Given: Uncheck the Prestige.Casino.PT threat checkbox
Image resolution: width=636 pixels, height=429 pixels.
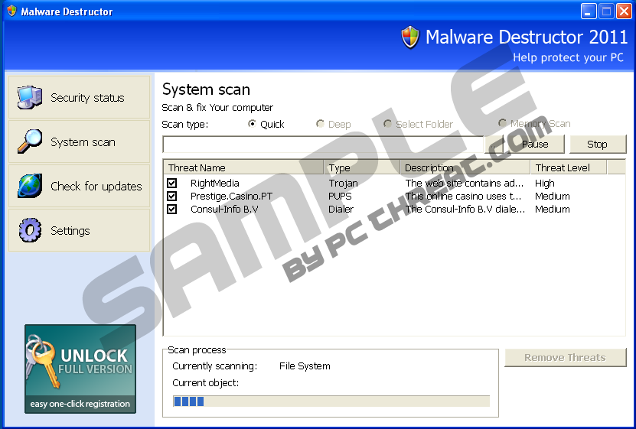Looking at the screenshot, I should tap(172, 196).
